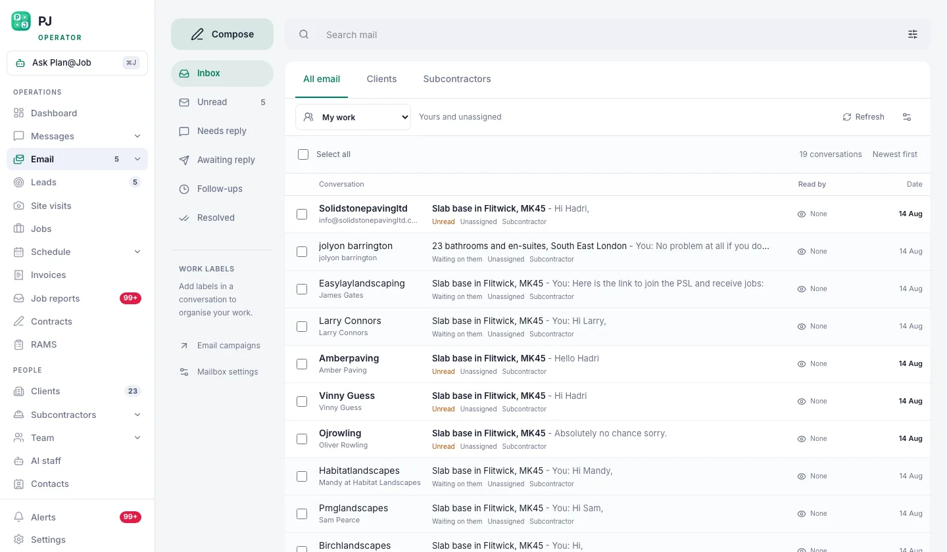Expand the Subcontractors sidebar chevron
This screenshot has height=552, width=947.
tap(137, 415)
